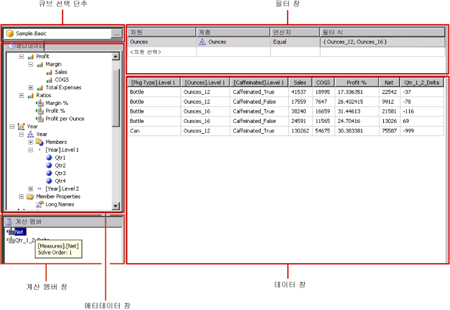Viewport: 450px width, 310px height.
Task: Open the Equal operator cell
Action: [x=295, y=42]
